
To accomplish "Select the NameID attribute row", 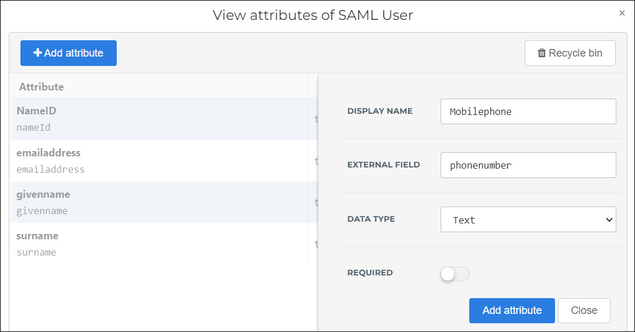I will point(164,118).
